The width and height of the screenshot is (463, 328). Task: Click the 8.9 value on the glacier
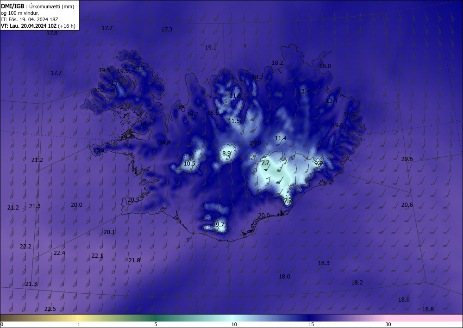coord(226,154)
